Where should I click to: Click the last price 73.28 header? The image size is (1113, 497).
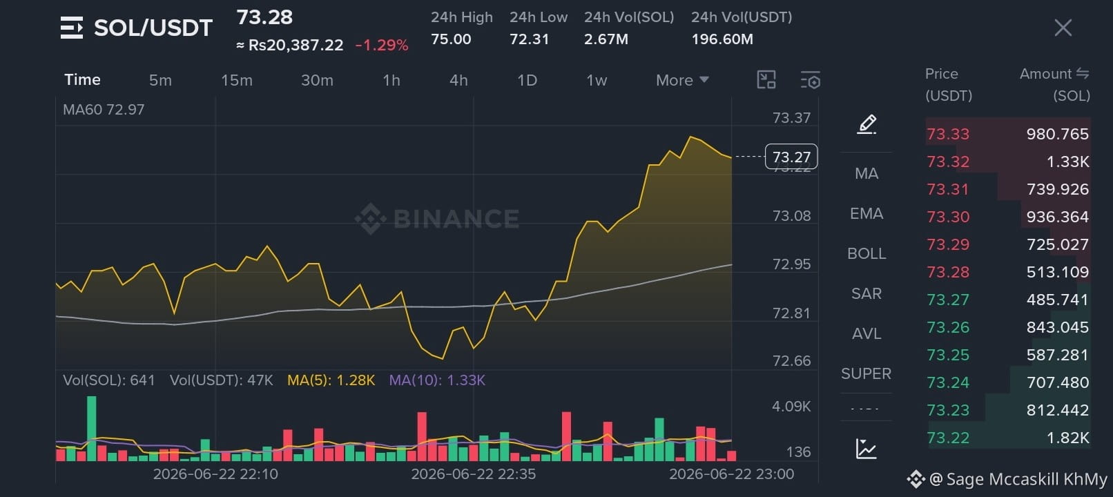pyautogui.click(x=265, y=17)
